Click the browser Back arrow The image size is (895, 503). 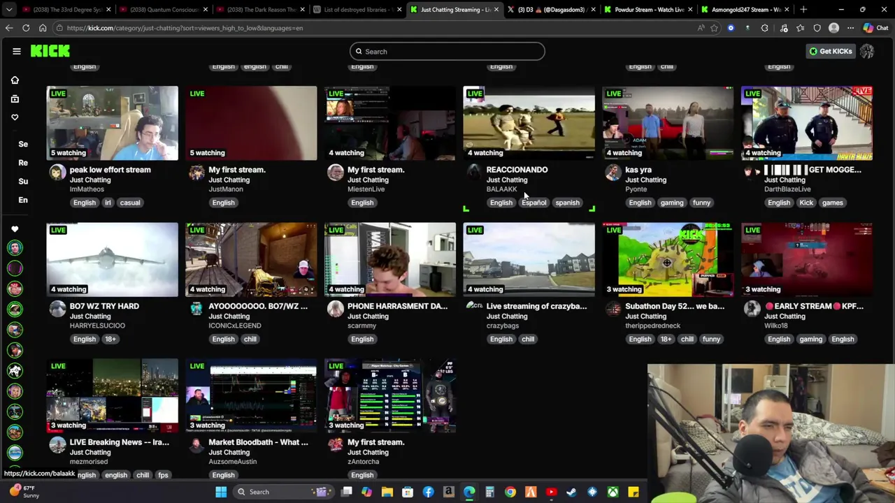9,28
